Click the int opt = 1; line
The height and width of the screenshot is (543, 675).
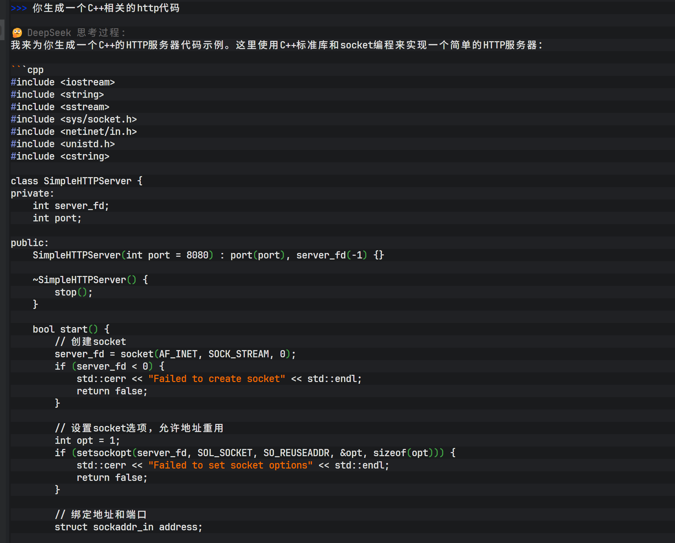pos(87,441)
